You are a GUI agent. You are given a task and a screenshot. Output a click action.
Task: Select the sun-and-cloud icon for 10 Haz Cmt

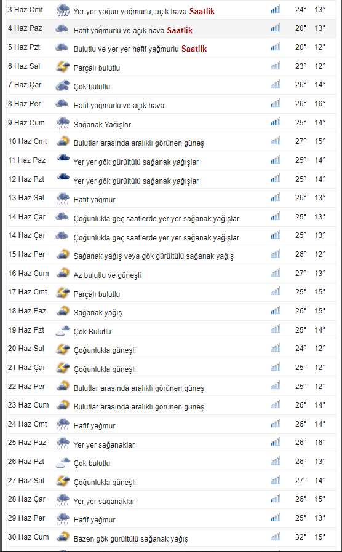pos(63,141)
